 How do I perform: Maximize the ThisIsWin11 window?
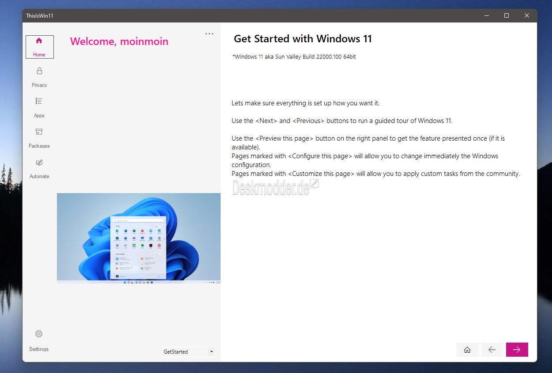[x=507, y=15]
